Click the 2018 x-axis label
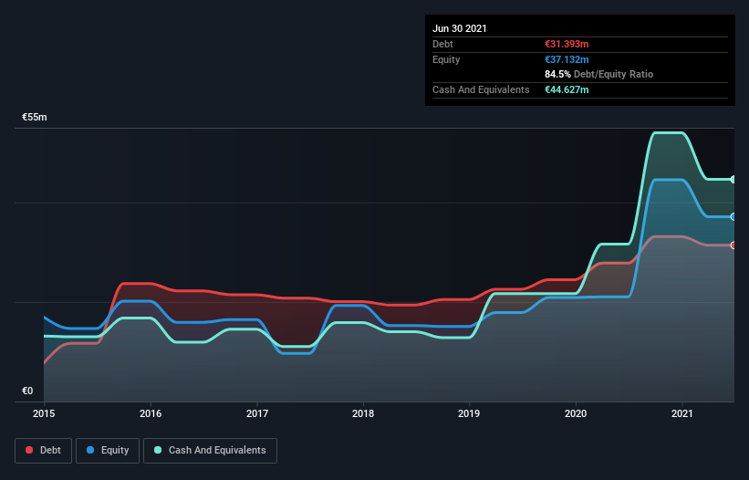The width and height of the screenshot is (749, 480). point(363,413)
